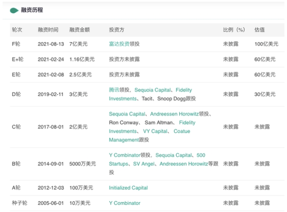This screenshot has width=287, height=212.
Task: Click the 融资金额 column header
Action: (x=79, y=30)
